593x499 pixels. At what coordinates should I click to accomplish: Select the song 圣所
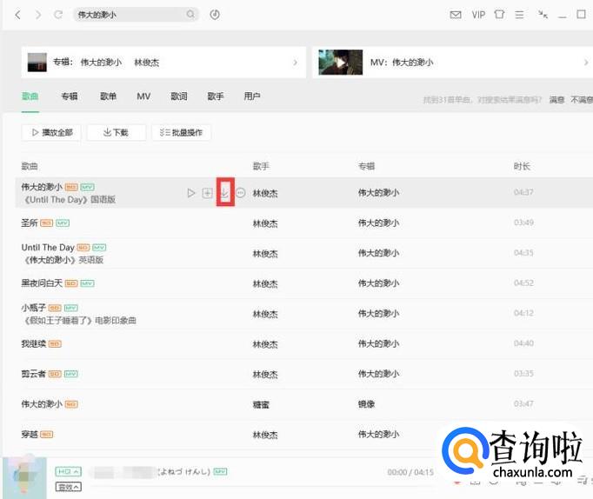click(x=30, y=223)
